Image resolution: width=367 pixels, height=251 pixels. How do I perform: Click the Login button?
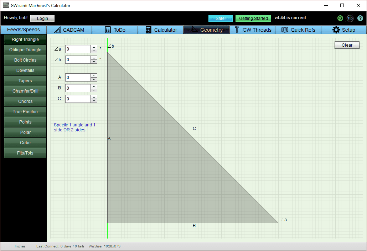point(42,18)
